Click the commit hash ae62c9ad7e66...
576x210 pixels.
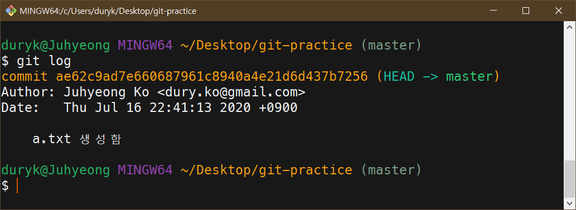pyautogui.click(x=212, y=76)
